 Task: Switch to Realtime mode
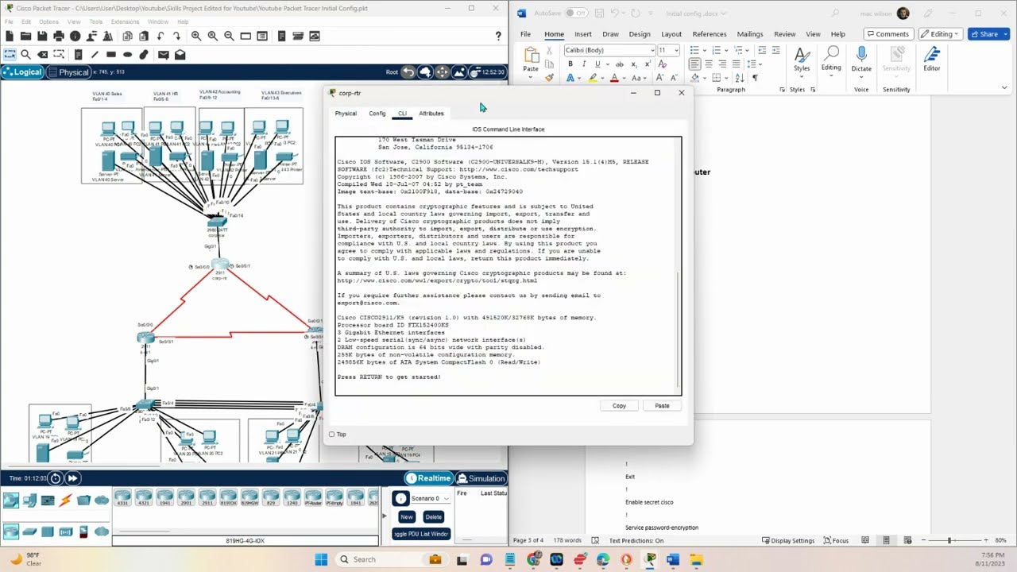click(428, 478)
